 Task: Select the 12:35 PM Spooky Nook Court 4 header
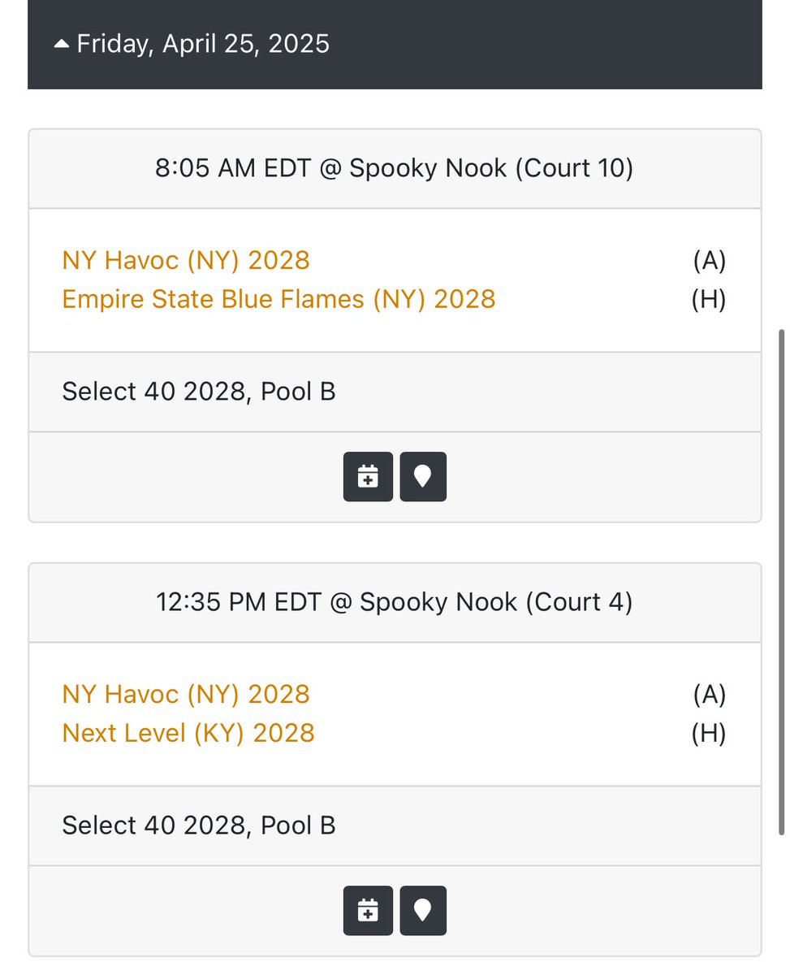coord(395,603)
